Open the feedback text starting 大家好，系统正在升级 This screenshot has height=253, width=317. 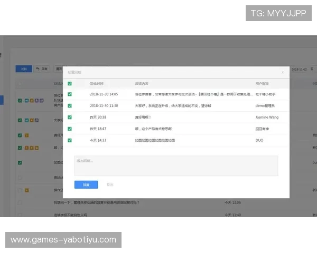click(173, 106)
